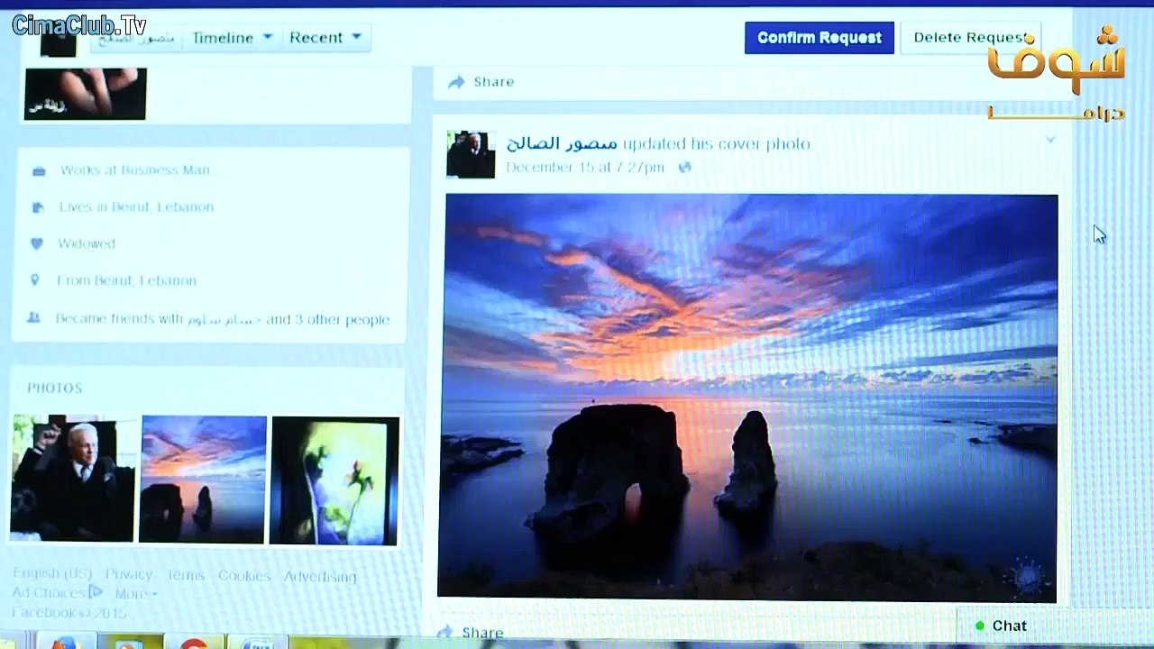The height and width of the screenshot is (649, 1154).
Task: Click the share arrow icon on the top post
Action: click(456, 82)
